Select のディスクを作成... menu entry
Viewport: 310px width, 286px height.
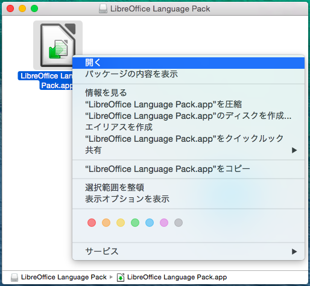[x=188, y=116]
